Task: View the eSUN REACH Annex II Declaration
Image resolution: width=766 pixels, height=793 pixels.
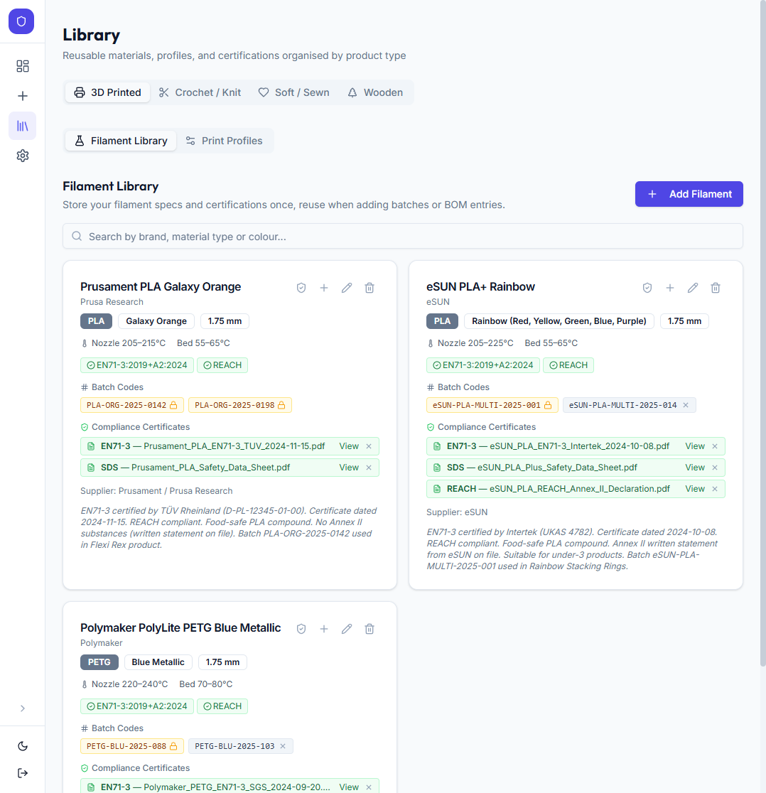Action: 695,489
